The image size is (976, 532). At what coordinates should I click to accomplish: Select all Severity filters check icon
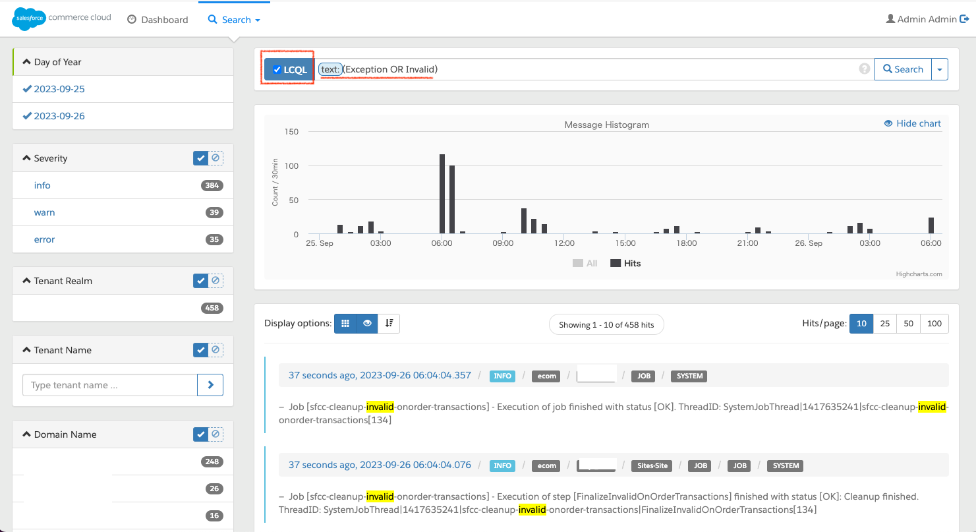[x=201, y=158]
